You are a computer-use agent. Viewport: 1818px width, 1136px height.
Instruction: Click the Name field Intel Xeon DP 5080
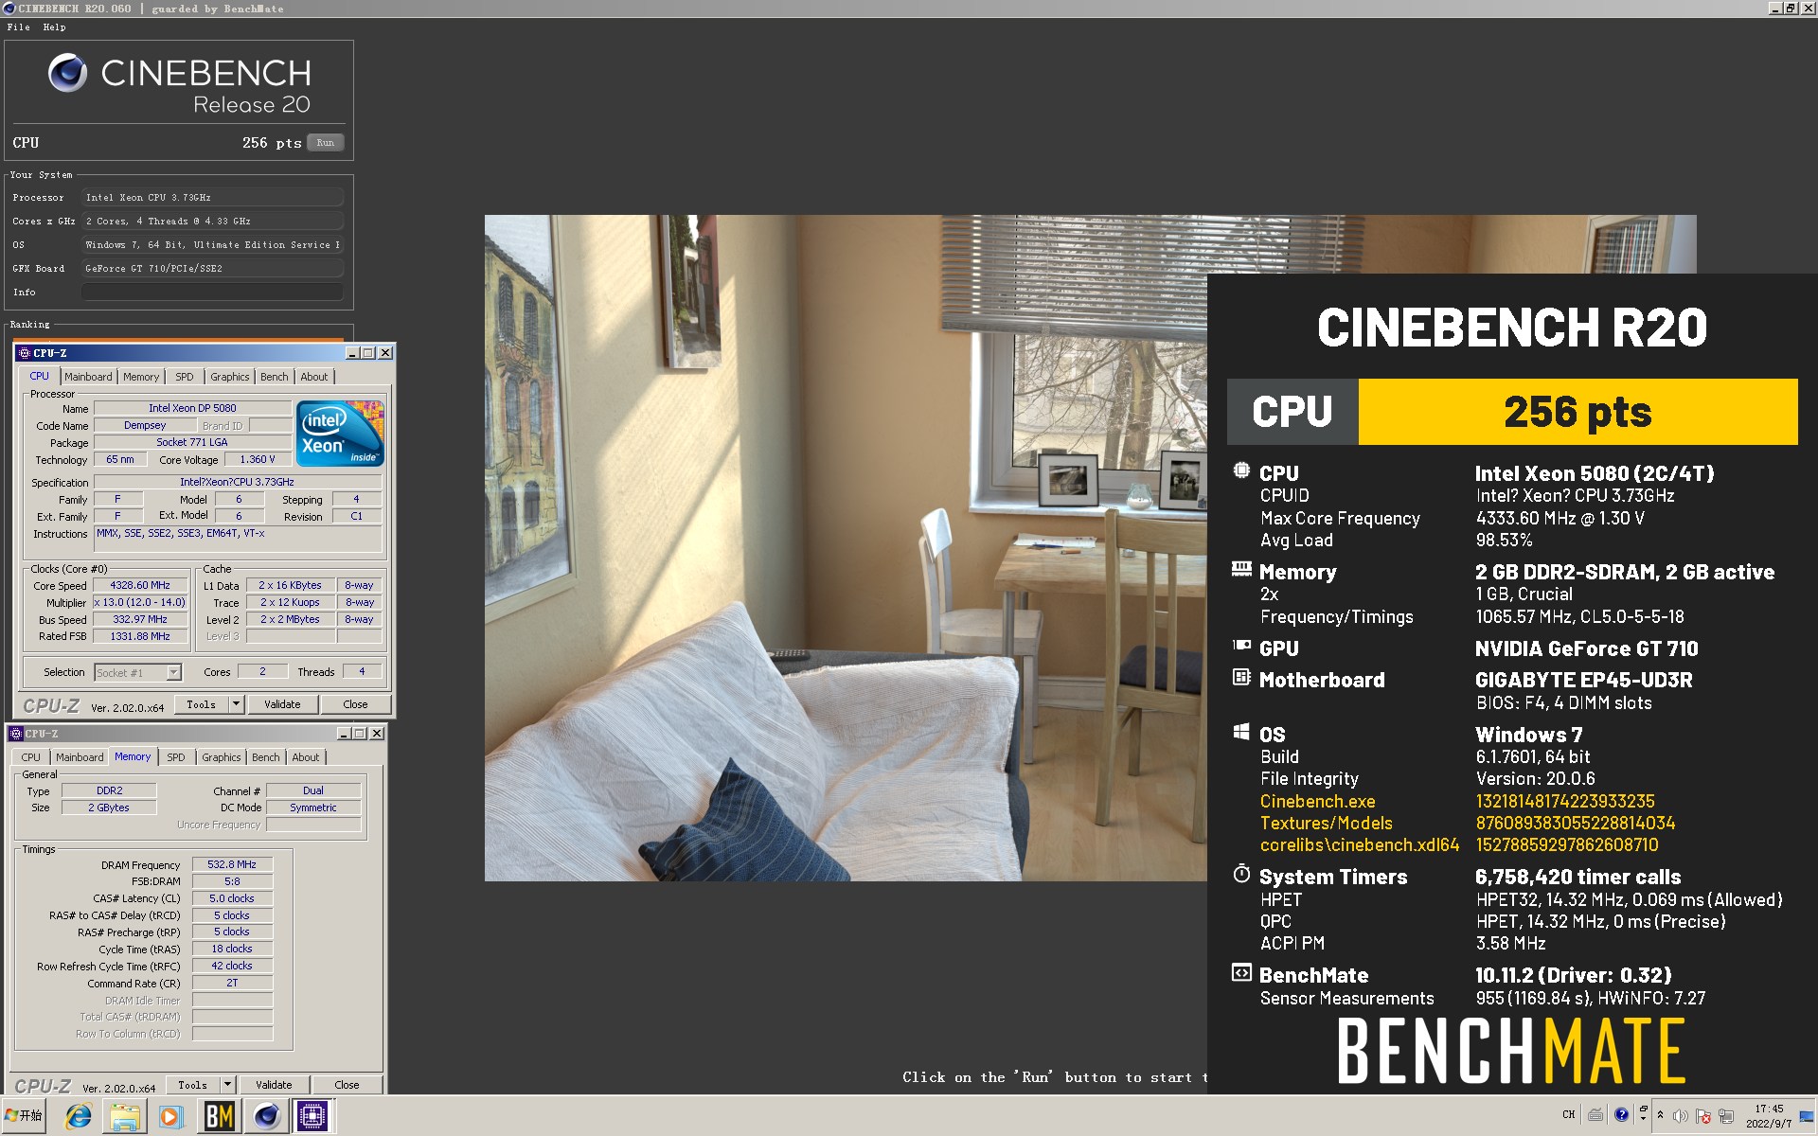[192, 409]
